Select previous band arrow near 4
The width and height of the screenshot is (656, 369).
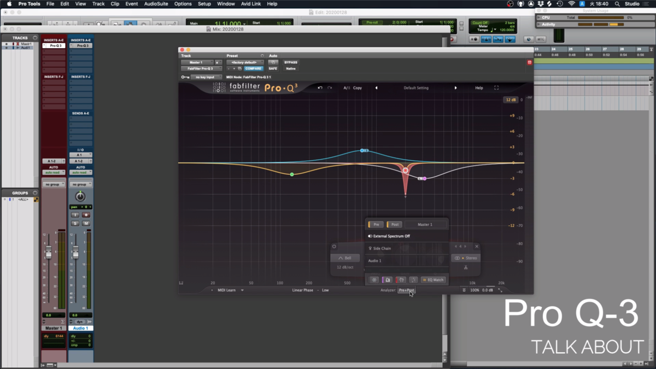tap(456, 247)
